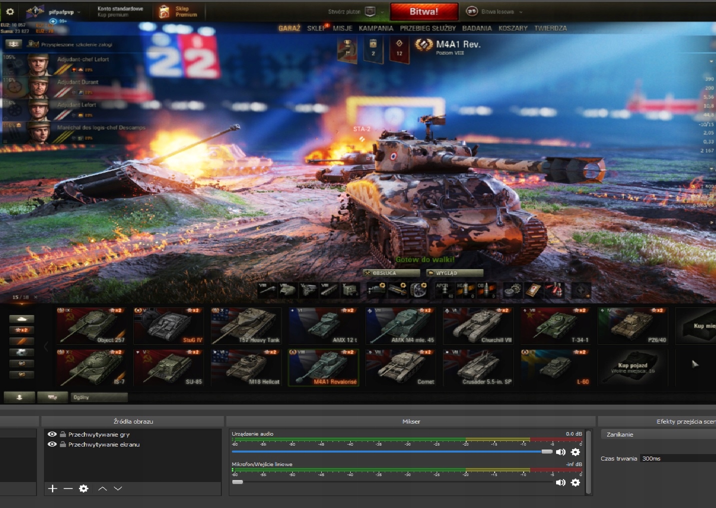Screen dimensions: 716x508
Task: Select the AMX M4 mle. 45 tank
Action: (x=401, y=326)
